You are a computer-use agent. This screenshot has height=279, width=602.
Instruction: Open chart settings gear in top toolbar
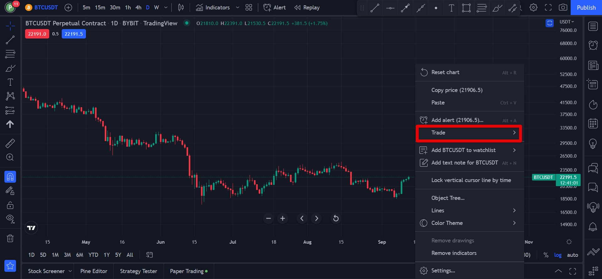tap(533, 8)
